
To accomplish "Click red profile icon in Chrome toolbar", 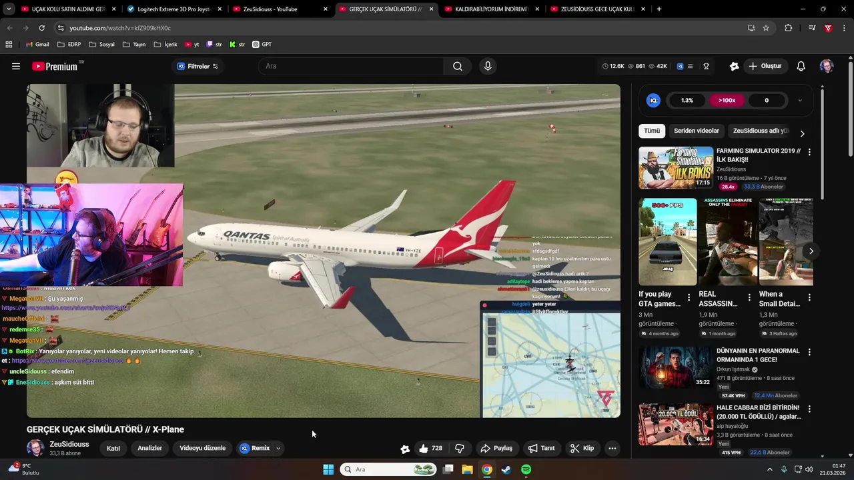I will pyautogui.click(x=828, y=28).
